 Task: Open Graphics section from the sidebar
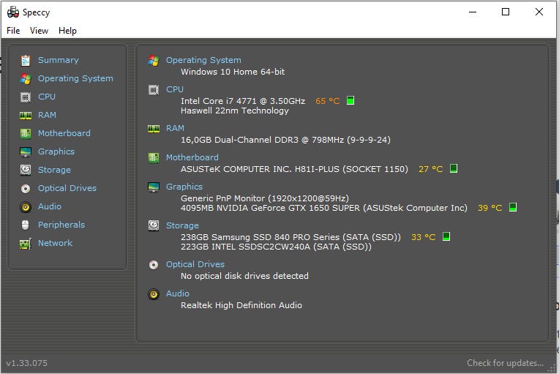56,152
